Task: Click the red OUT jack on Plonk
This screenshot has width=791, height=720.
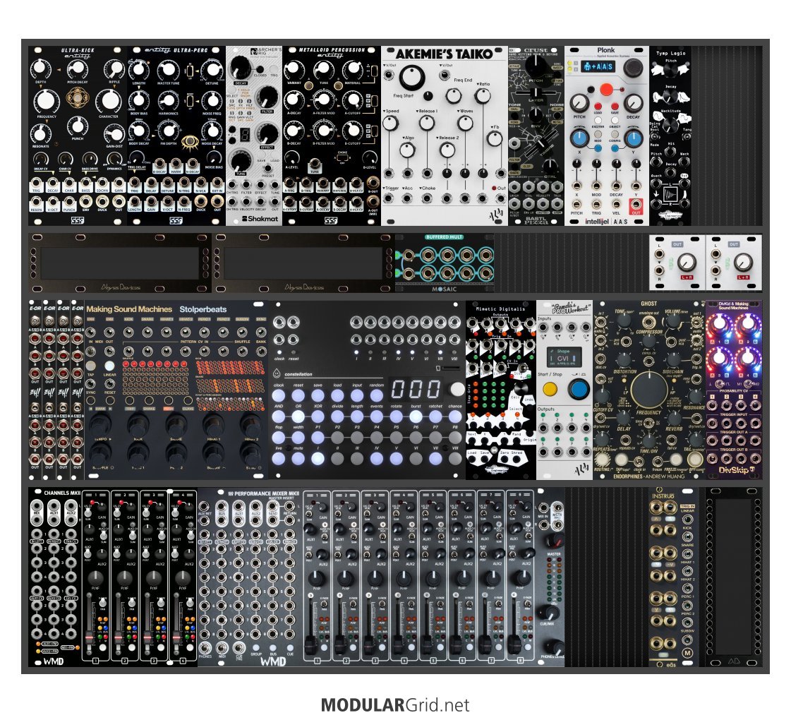Action: tap(636, 205)
